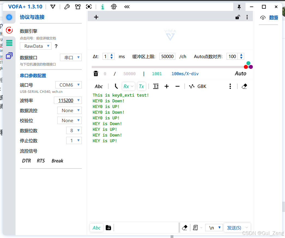Screen dimensions: 285x238
Task: Expand the arrow beside 发送(S)
Action: point(247,228)
